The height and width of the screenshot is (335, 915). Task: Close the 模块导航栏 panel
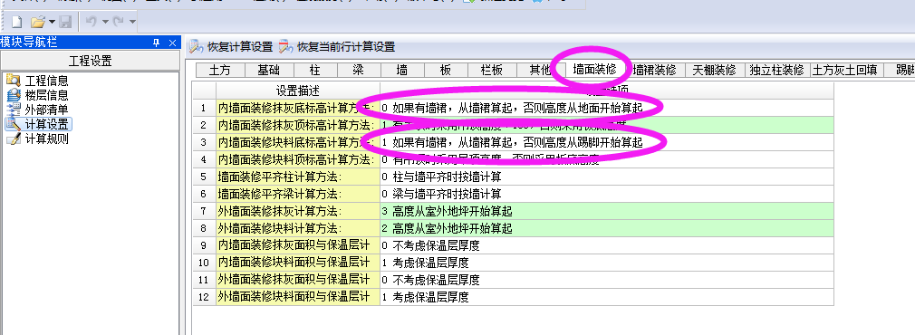pyautogui.click(x=172, y=43)
